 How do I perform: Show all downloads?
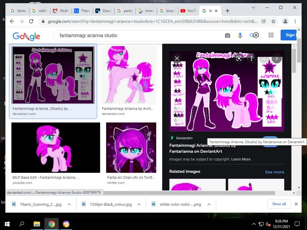tap(279, 204)
